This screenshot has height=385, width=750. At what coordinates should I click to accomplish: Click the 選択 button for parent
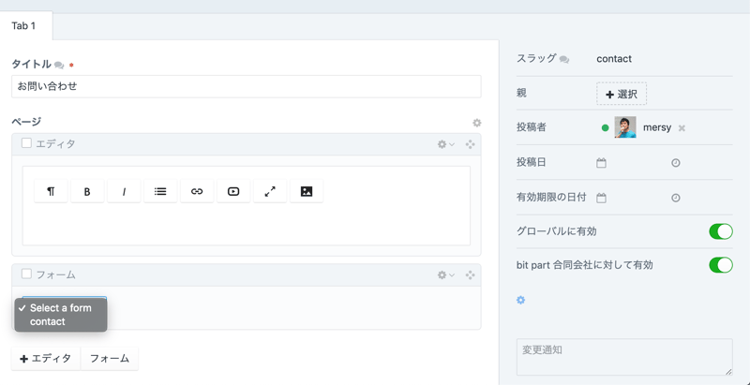[622, 94]
